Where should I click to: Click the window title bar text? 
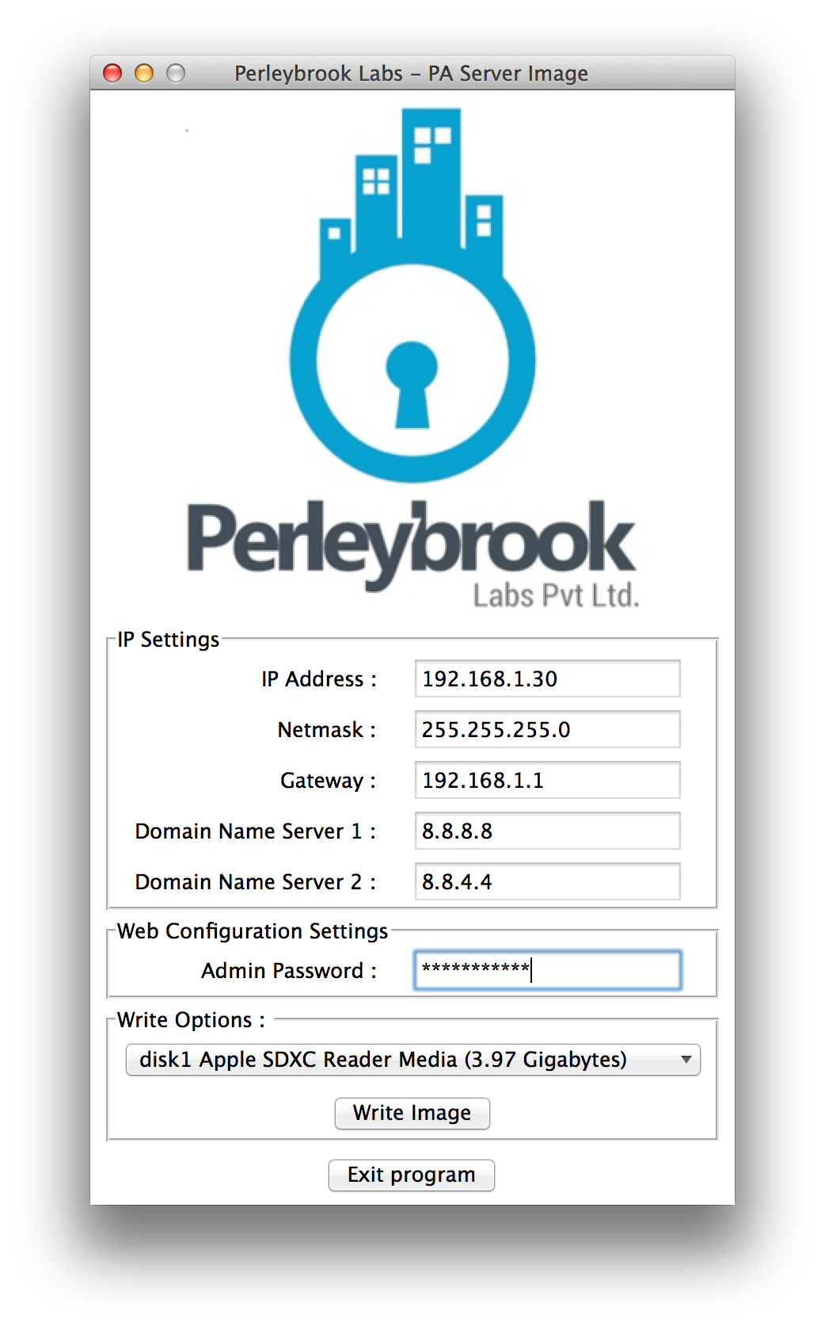(411, 74)
